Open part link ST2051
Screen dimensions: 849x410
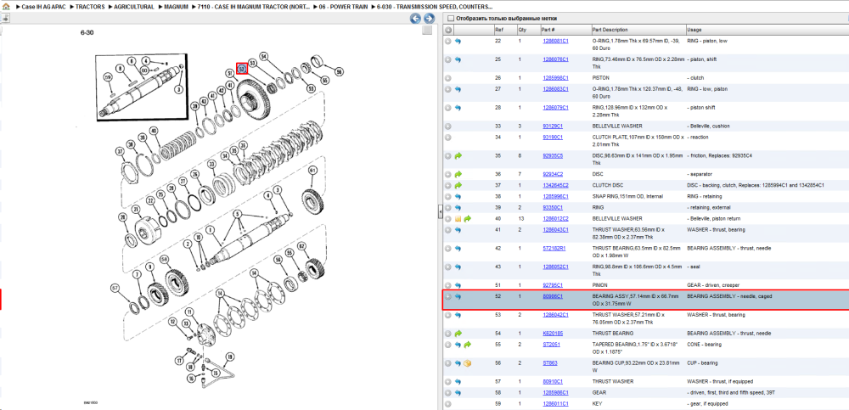[x=550, y=345]
